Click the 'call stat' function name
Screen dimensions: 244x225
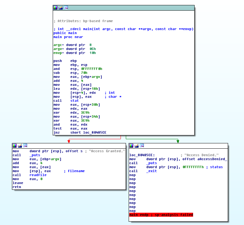[x=74, y=101]
